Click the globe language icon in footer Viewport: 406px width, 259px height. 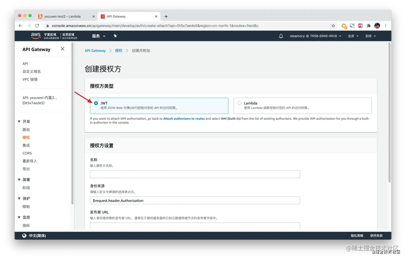point(24,236)
